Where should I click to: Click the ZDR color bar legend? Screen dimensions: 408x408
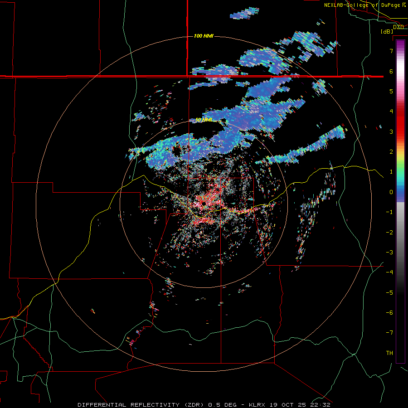[400, 201]
